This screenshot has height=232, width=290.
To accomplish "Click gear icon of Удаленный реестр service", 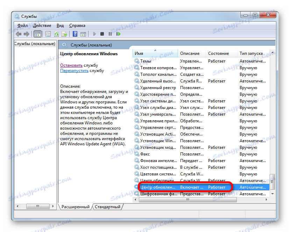I will point(137,87).
